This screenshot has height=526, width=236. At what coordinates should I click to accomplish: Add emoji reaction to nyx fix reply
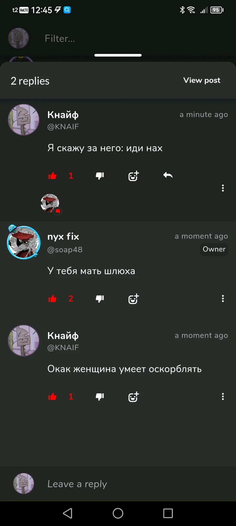[x=134, y=299]
